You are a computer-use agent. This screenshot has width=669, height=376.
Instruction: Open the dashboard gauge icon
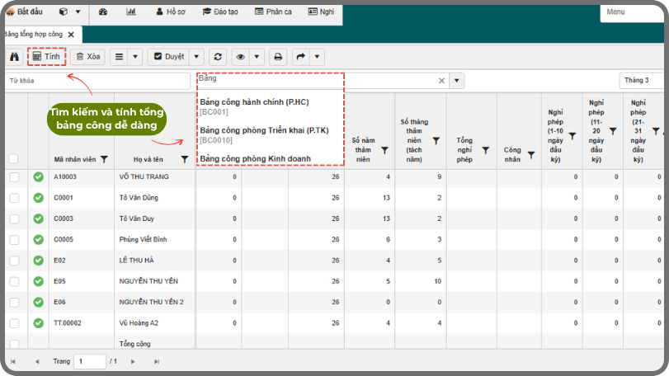[x=103, y=12]
